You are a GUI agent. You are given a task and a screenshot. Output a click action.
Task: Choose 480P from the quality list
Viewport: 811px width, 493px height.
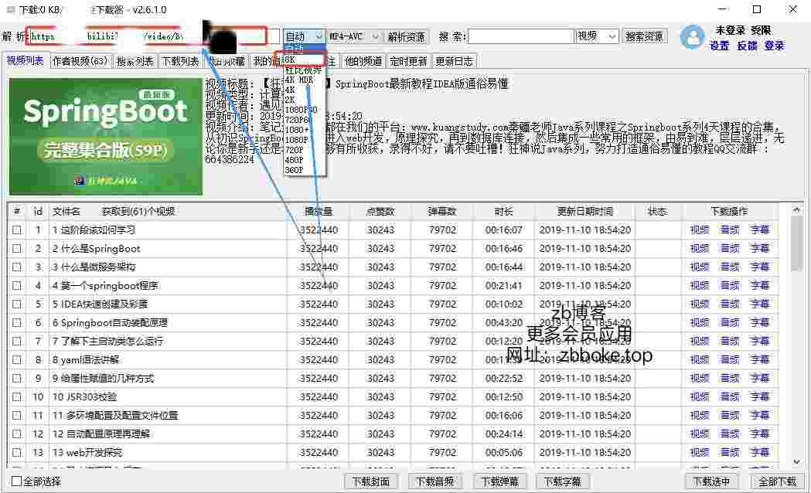click(x=304, y=160)
